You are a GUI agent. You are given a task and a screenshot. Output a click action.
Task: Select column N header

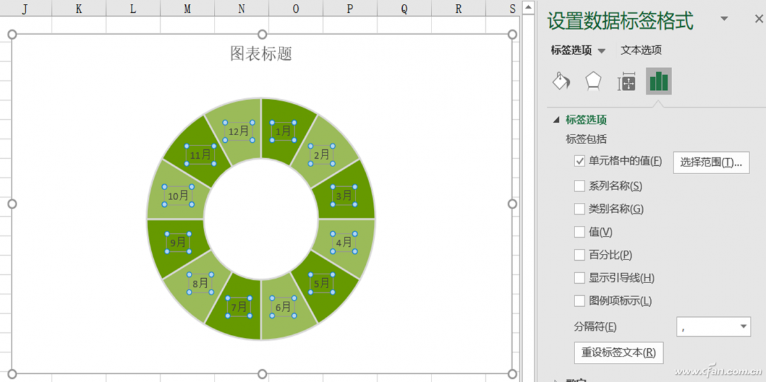(241, 8)
